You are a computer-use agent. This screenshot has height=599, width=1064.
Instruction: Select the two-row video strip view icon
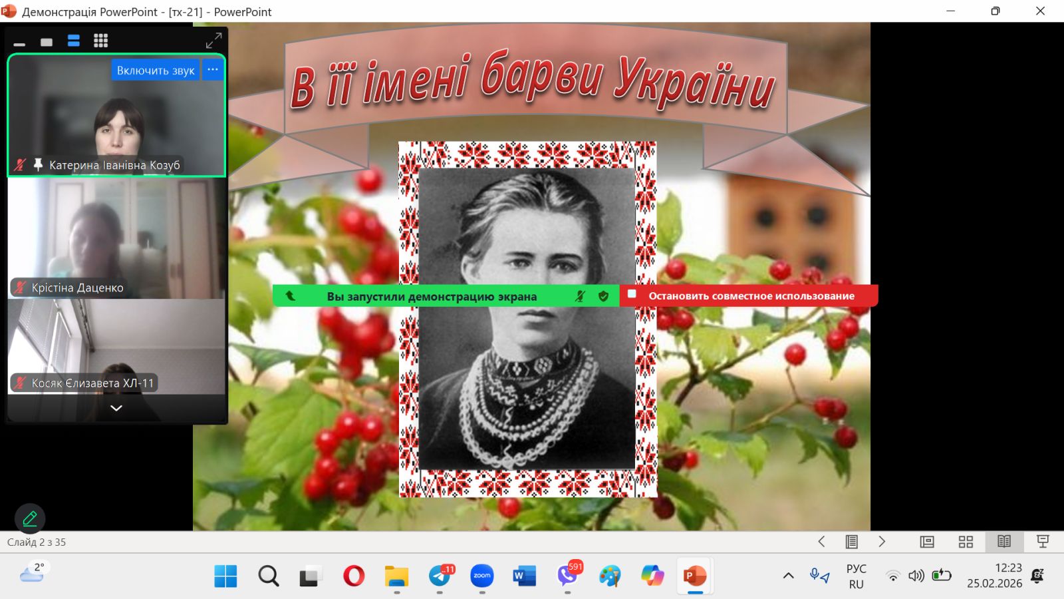pos(74,41)
